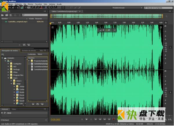Click the drive shortcuts icon in Media Browser
Image resolution: width=174 pixels, height=126 pixels.
(3, 54)
